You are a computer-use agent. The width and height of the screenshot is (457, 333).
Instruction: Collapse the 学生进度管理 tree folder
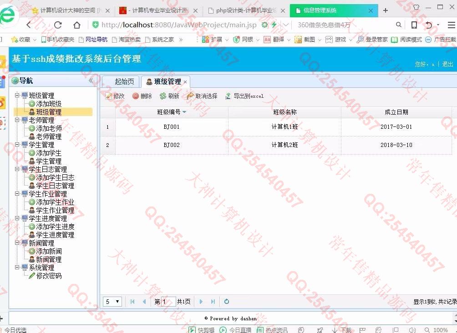point(17,218)
